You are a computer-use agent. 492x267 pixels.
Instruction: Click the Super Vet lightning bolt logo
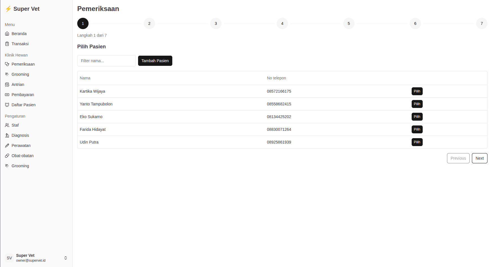(8, 9)
